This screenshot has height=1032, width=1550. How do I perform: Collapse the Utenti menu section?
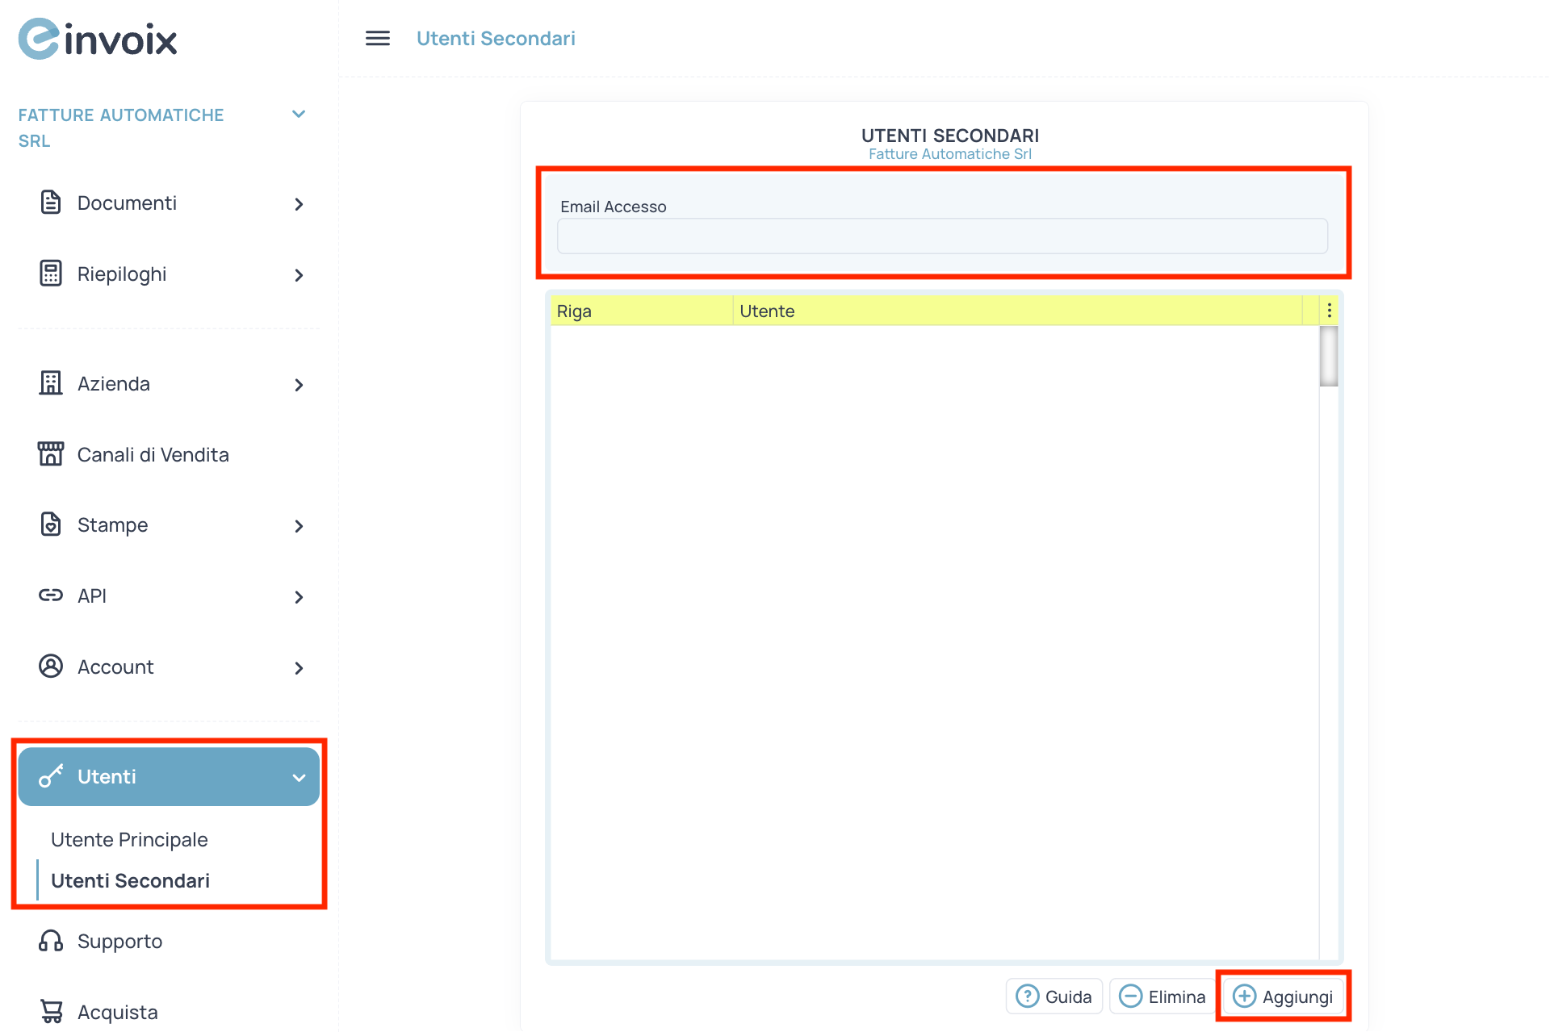click(299, 778)
